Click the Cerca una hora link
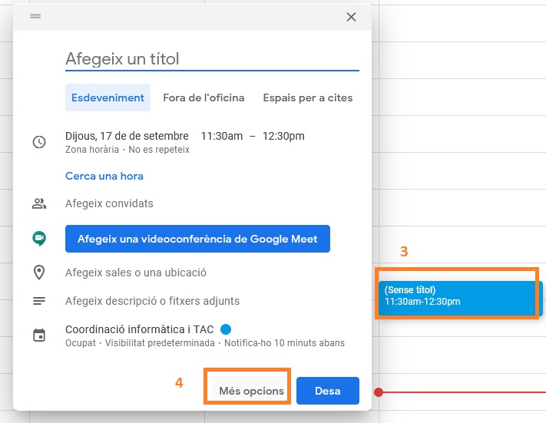This screenshot has width=546, height=423. click(x=104, y=176)
